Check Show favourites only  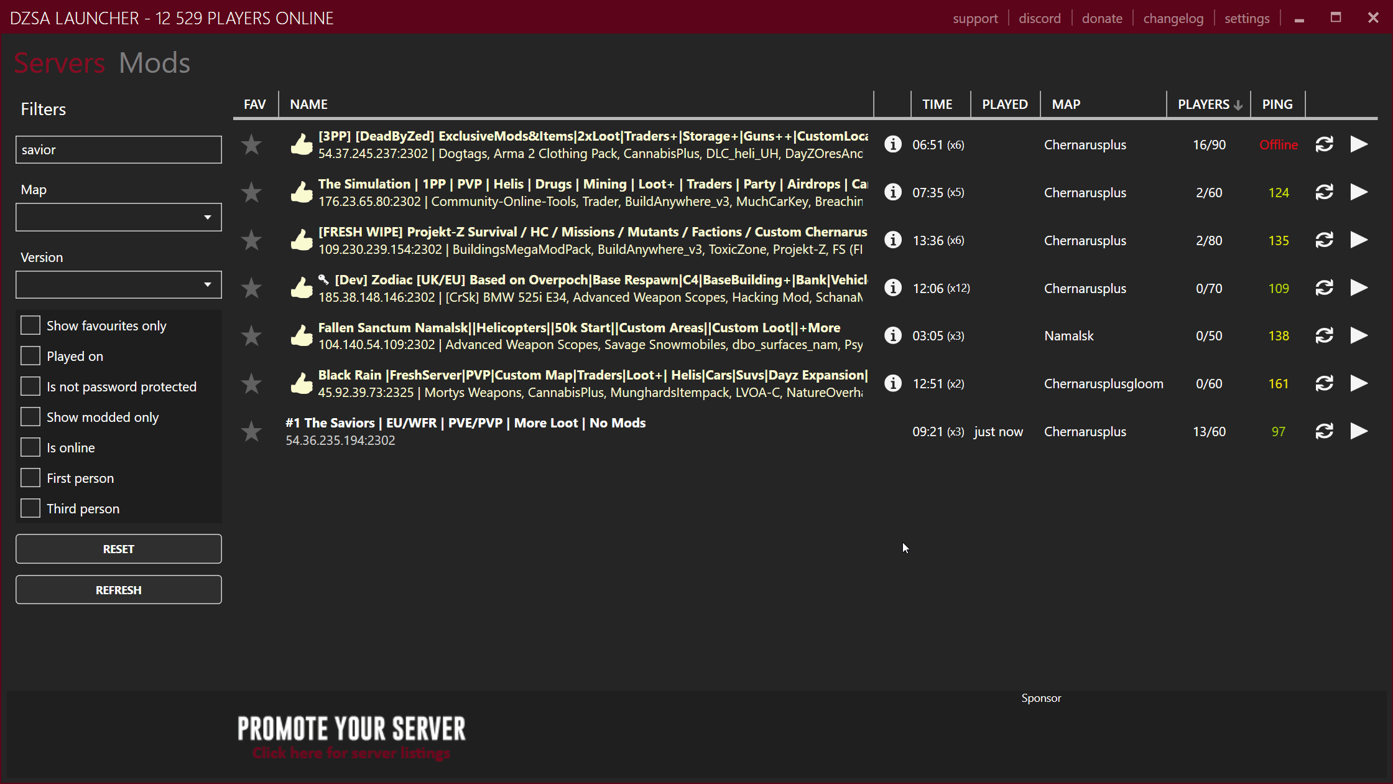click(30, 325)
